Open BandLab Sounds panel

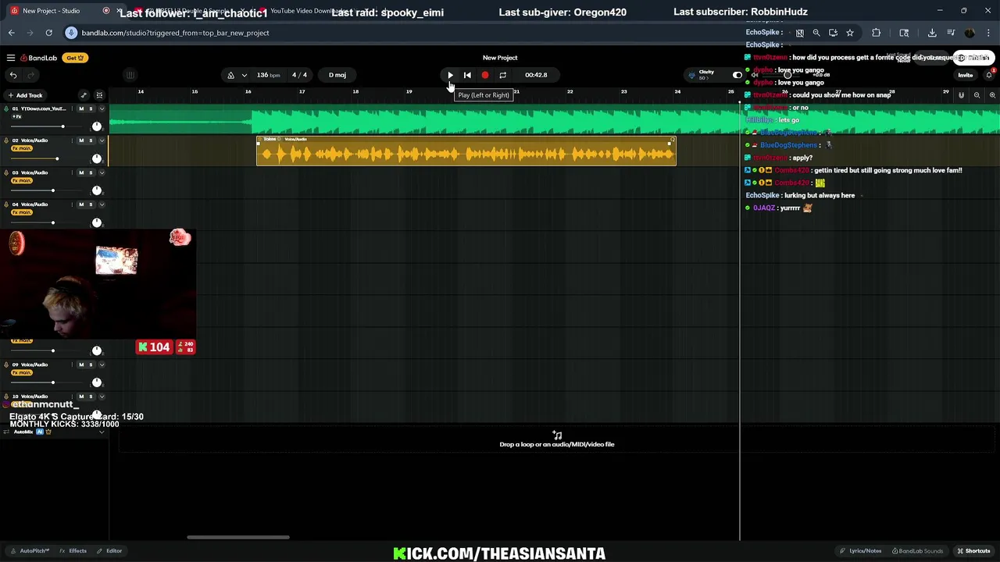pos(917,551)
